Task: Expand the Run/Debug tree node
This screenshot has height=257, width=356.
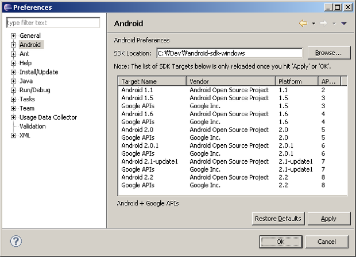Action: coord(13,90)
